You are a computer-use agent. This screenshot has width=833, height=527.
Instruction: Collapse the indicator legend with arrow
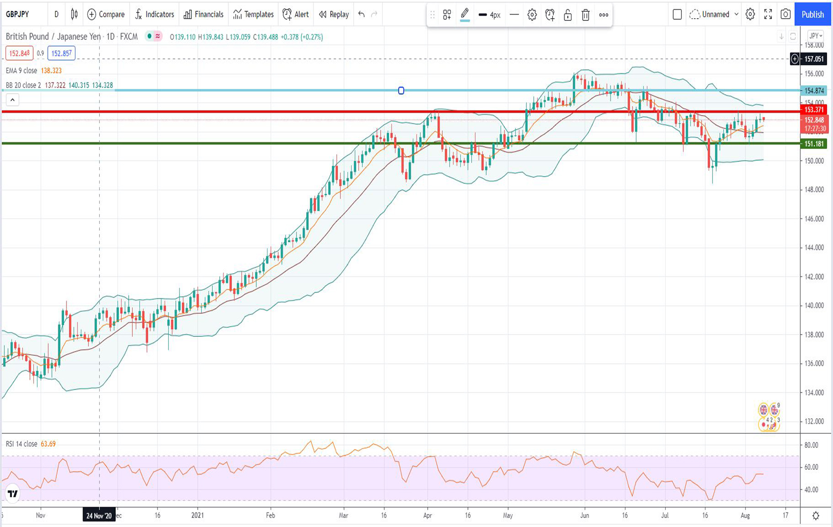point(12,100)
